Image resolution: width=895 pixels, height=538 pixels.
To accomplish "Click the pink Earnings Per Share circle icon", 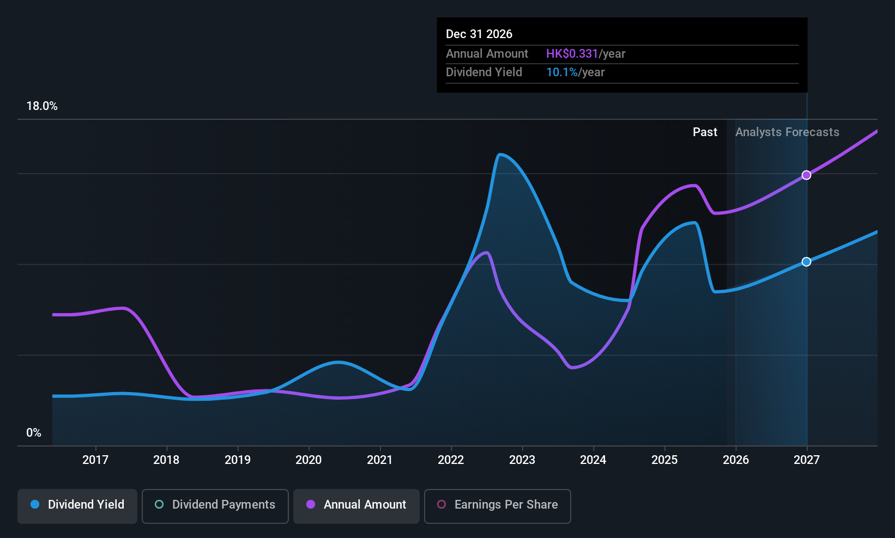I will tap(442, 505).
